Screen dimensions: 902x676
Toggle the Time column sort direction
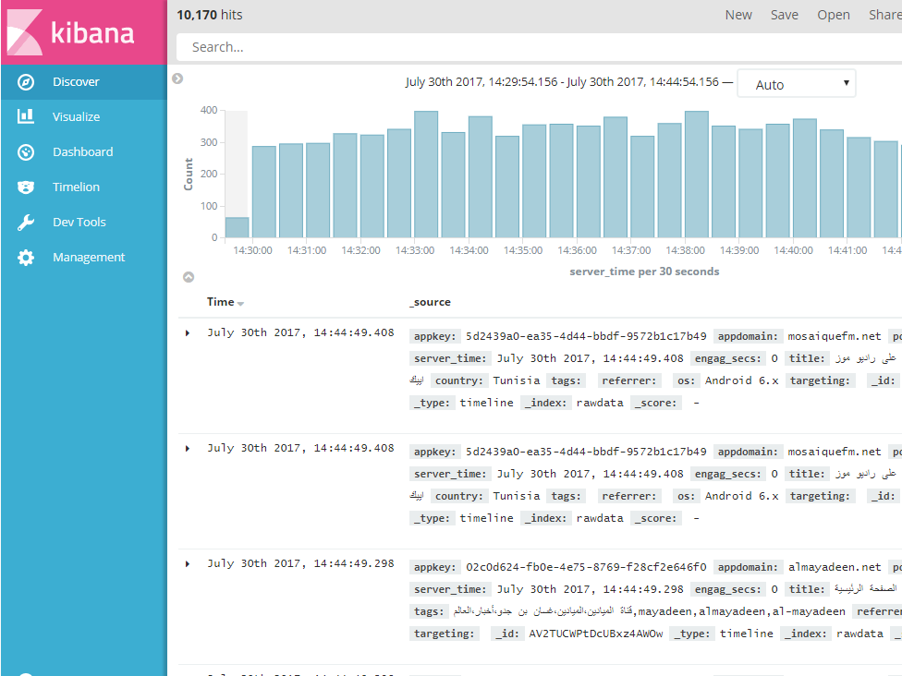click(240, 302)
